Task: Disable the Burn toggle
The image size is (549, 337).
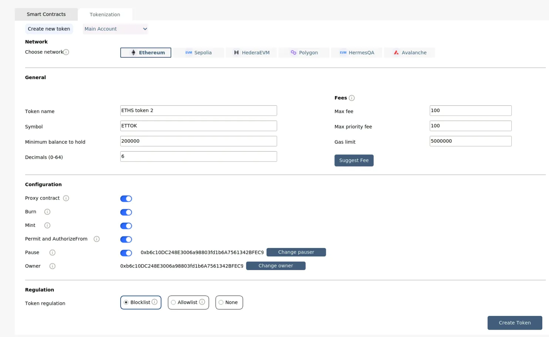Action: click(x=126, y=212)
